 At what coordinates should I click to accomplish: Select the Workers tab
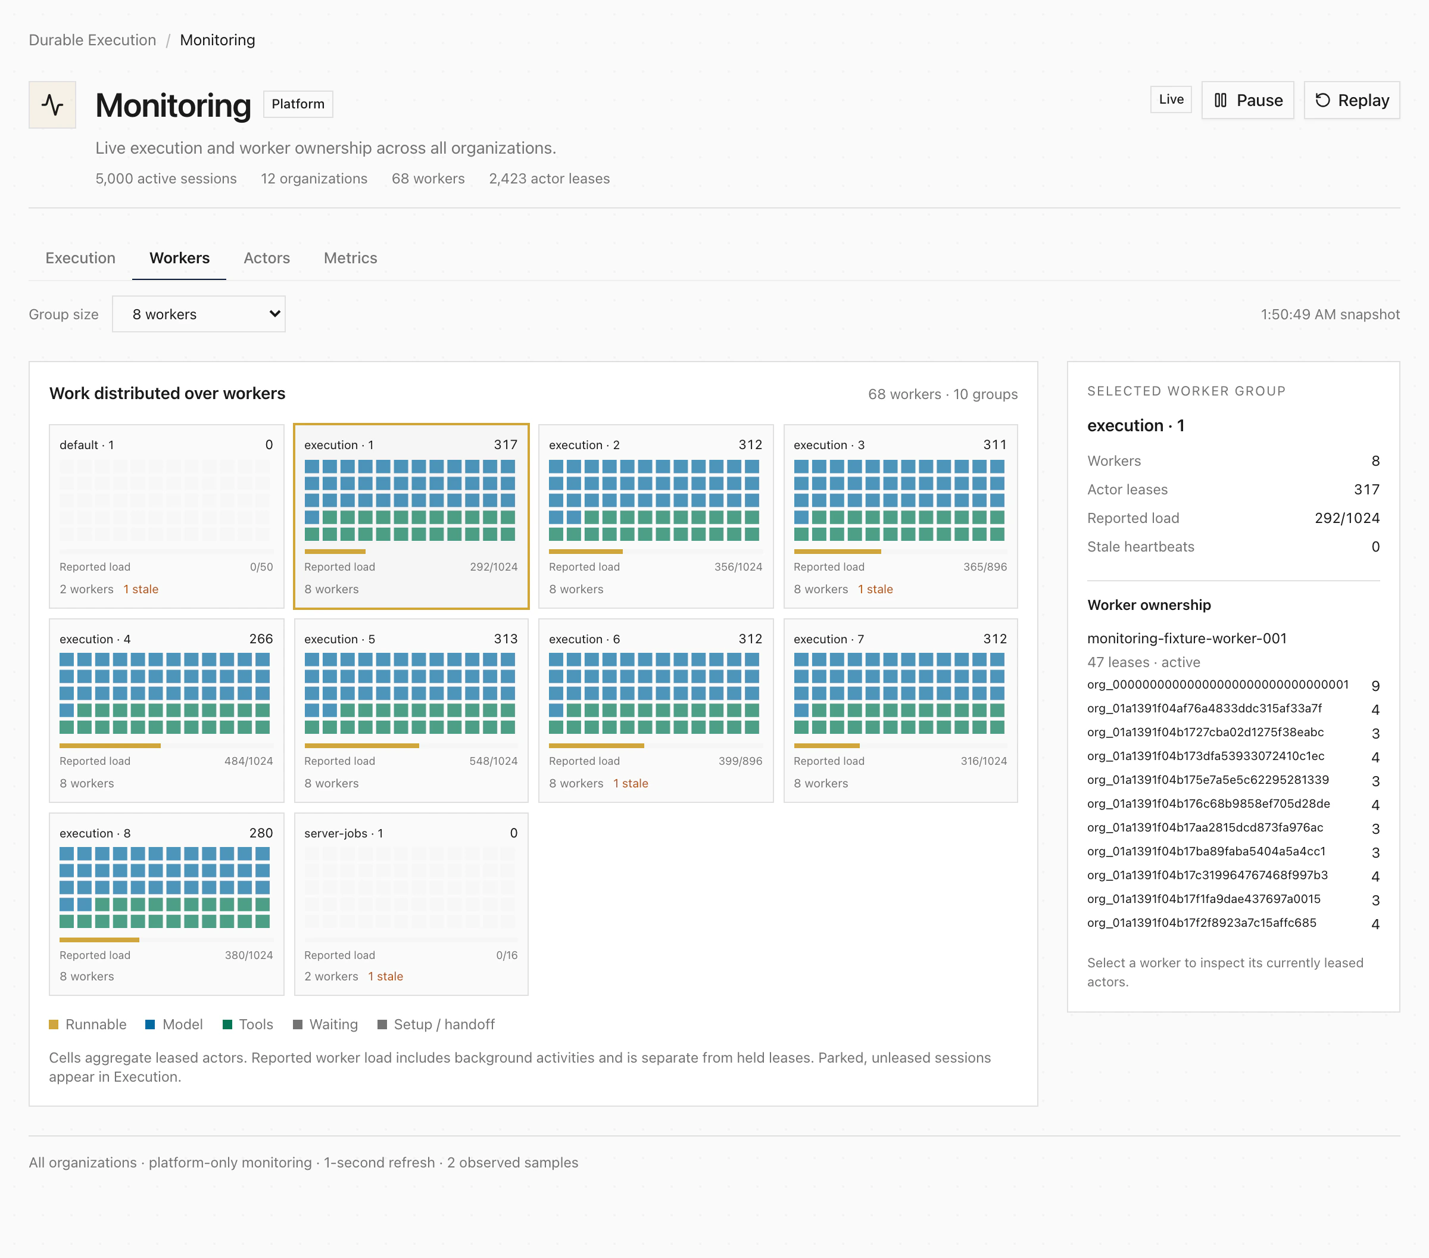coord(180,258)
